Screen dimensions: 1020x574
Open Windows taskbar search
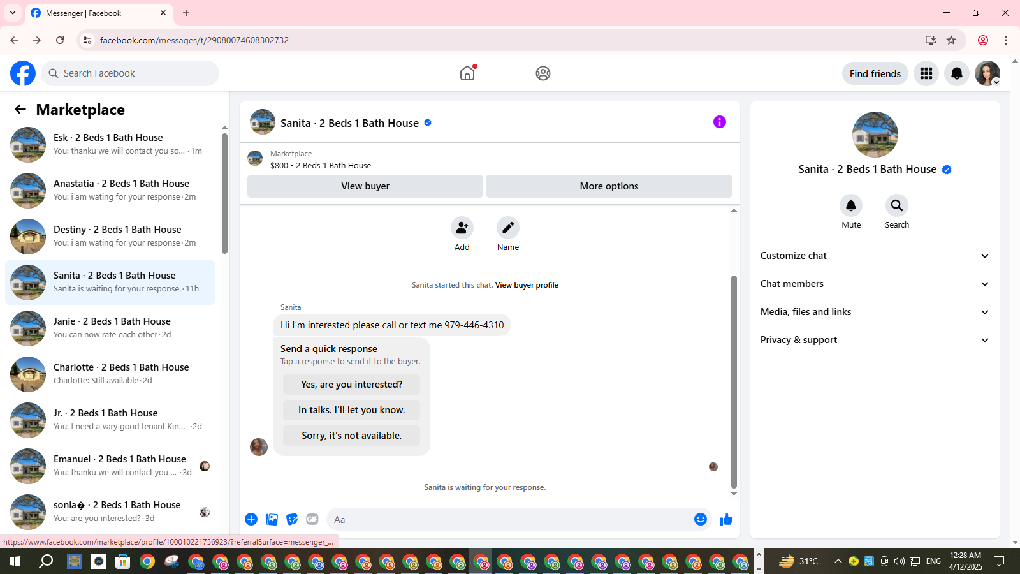pyautogui.click(x=46, y=561)
